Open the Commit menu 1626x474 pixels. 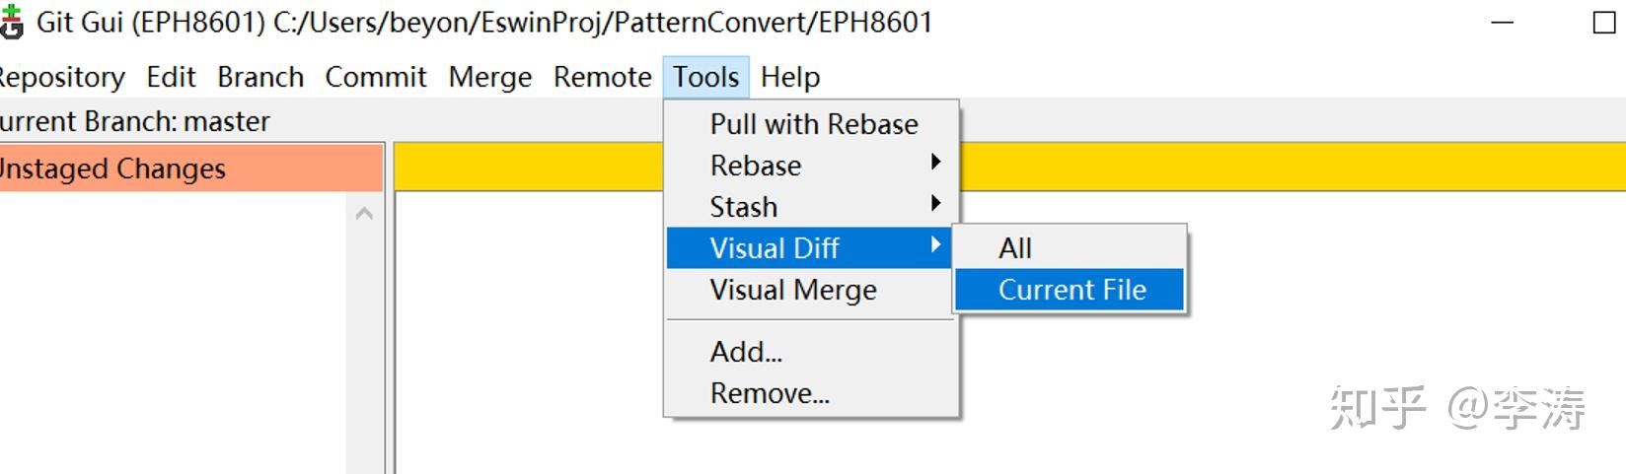pyautogui.click(x=376, y=77)
